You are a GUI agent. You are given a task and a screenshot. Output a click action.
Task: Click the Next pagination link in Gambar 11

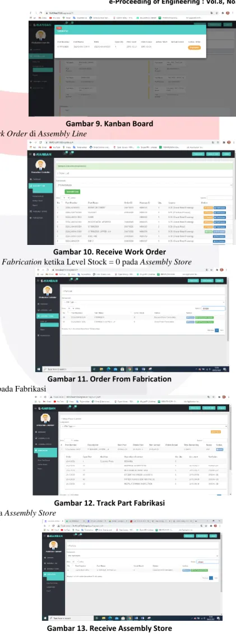[222, 330]
